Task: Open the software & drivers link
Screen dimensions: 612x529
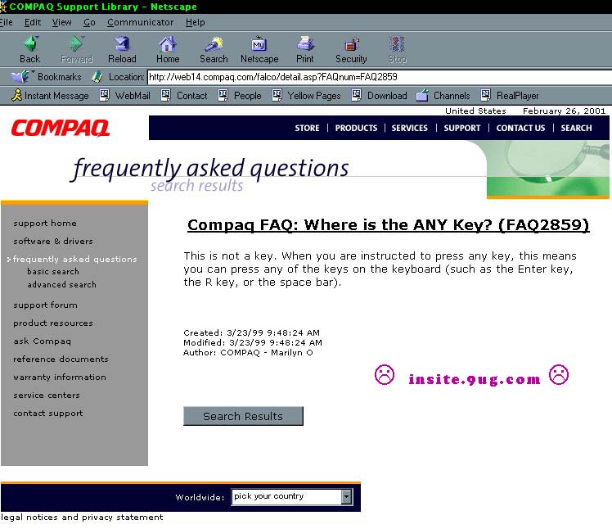Action: pos(53,242)
